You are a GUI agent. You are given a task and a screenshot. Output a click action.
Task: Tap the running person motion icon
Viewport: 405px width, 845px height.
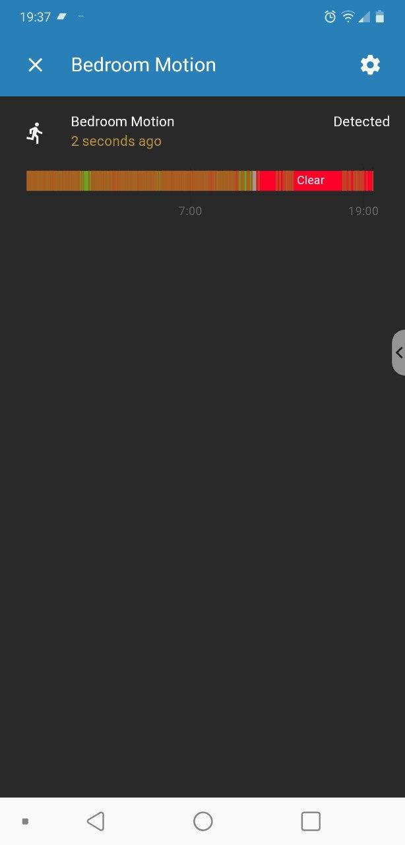coord(35,133)
